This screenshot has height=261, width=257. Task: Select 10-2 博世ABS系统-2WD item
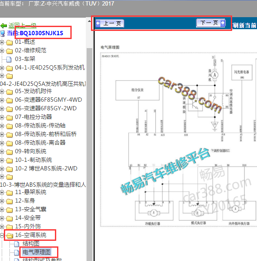point(46,168)
